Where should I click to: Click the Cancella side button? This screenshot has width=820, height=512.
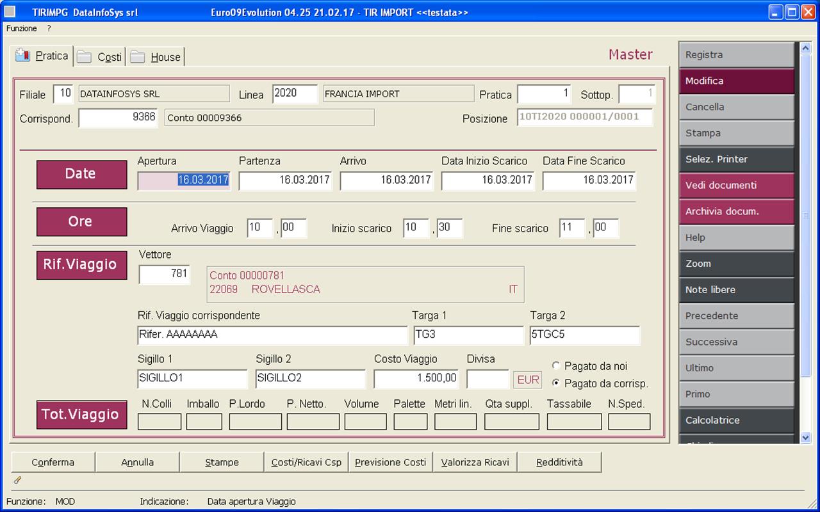736,108
